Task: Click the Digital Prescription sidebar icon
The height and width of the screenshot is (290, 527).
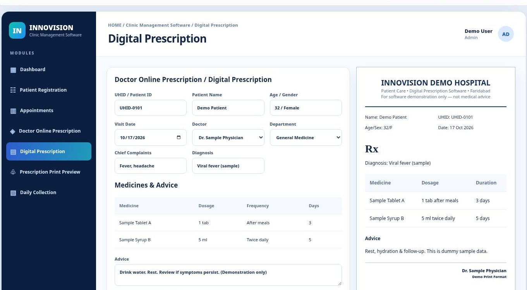Action: pos(13,152)
